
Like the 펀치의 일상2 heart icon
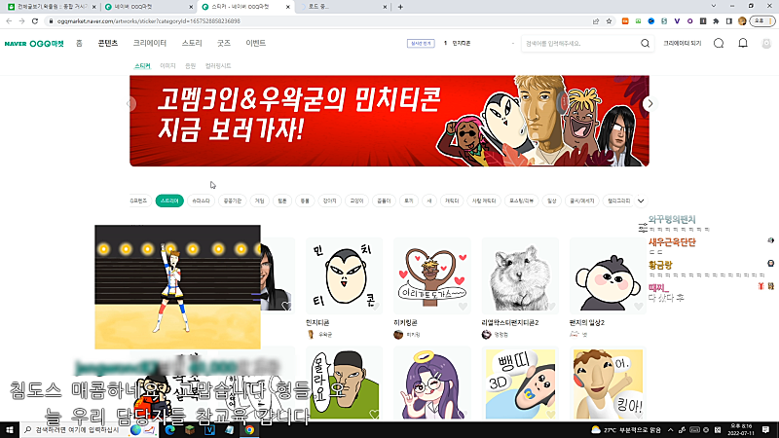(x=639, y=306)
